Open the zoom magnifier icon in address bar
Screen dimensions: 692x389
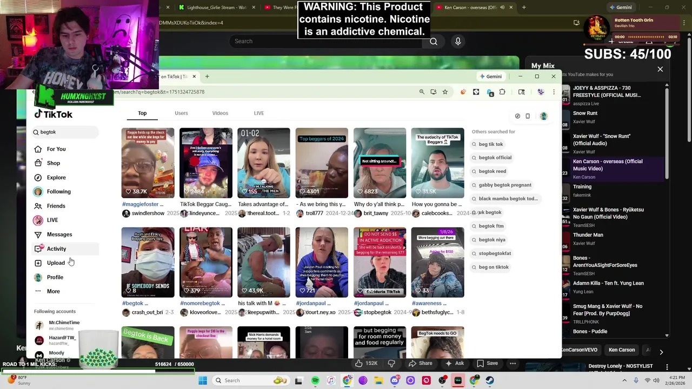(x=422, y=92)
